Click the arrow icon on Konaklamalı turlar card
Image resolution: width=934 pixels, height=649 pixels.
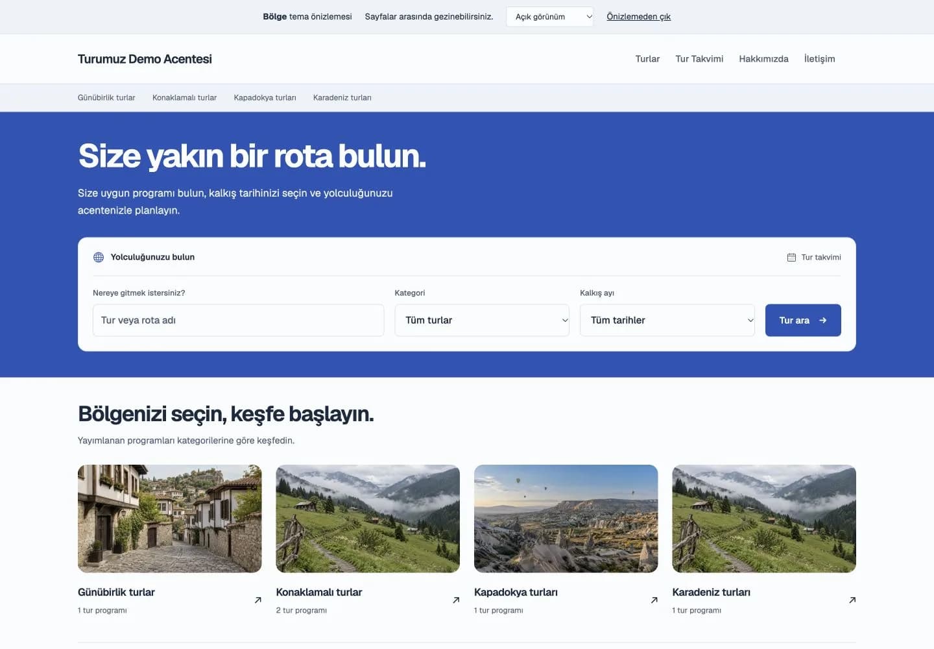(x=456, y=600)
